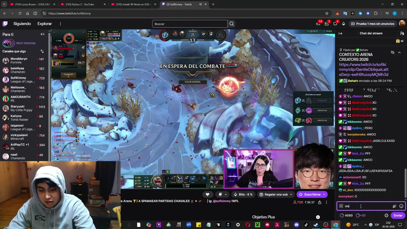Click the search magnifier button
This screenshot has height=229, width=407.
[231, 24]
